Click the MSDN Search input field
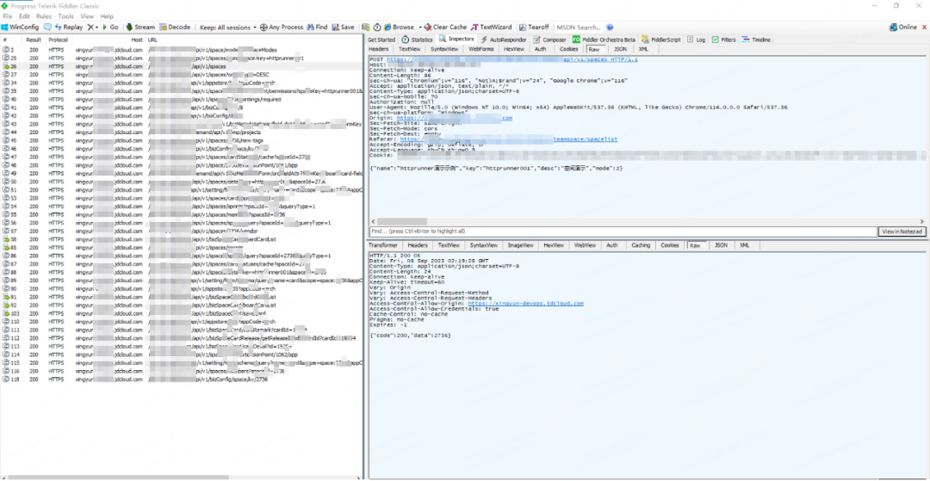 point(579,28)
